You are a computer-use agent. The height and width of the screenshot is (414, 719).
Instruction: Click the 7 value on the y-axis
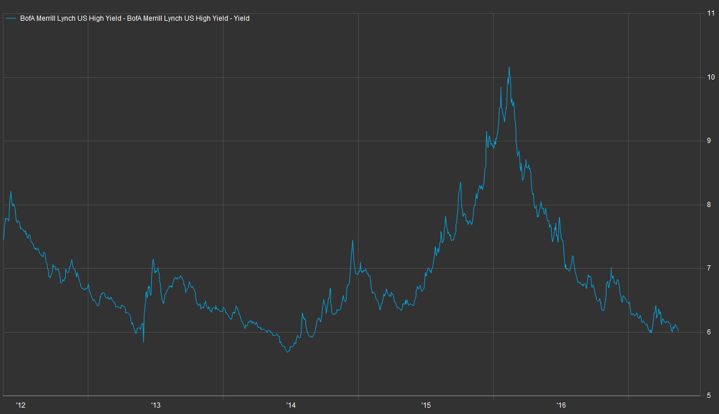click(709, 268)
